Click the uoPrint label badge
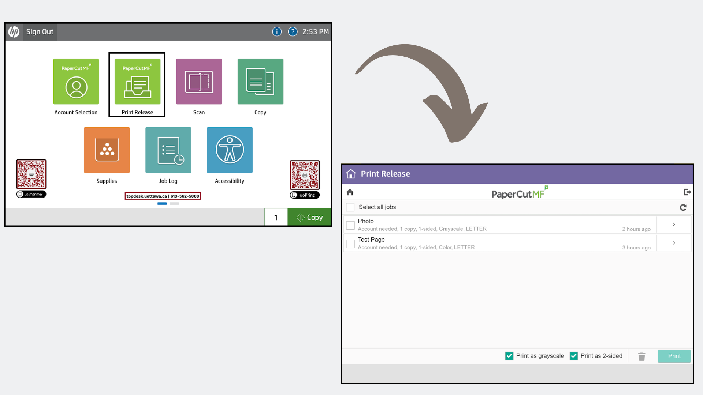This screenshot has height=395, width=703. (x=305, y=195)
